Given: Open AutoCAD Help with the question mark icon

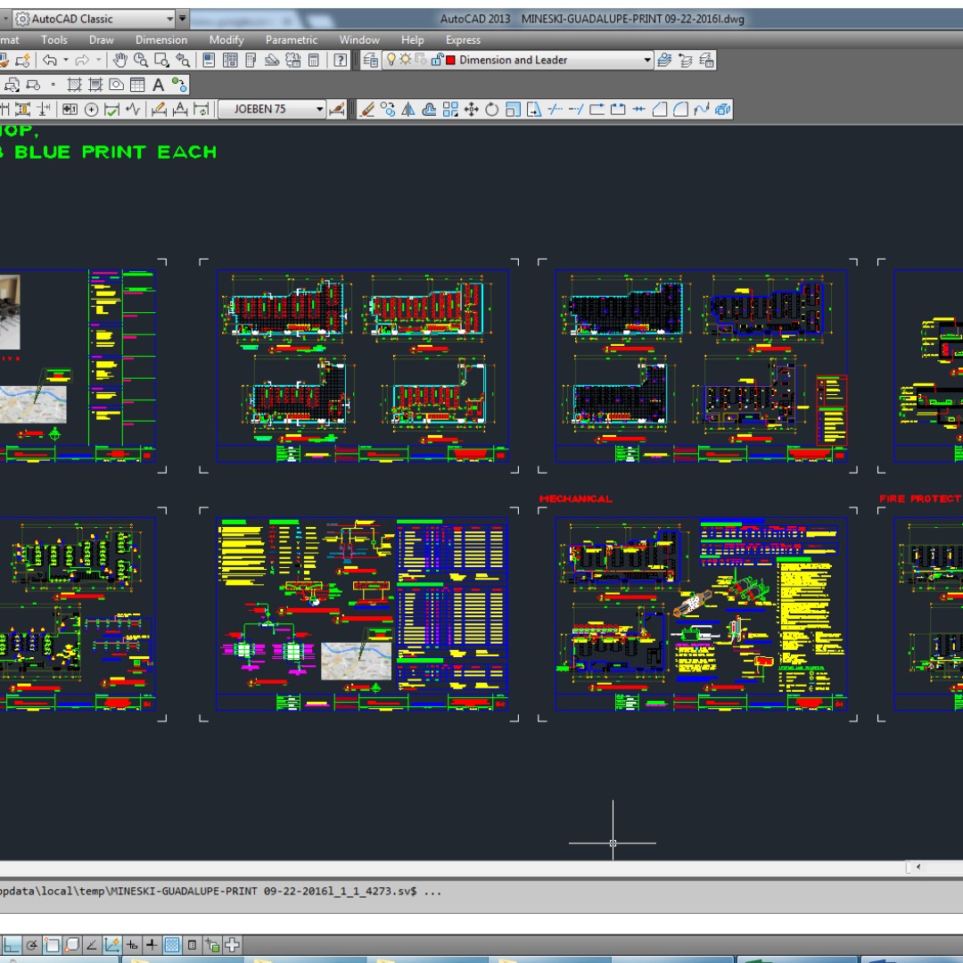Looking at the screenshot, I should click(x=342, y=60).
